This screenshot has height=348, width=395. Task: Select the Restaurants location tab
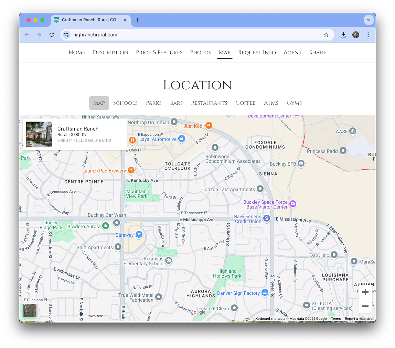point(209,103)
